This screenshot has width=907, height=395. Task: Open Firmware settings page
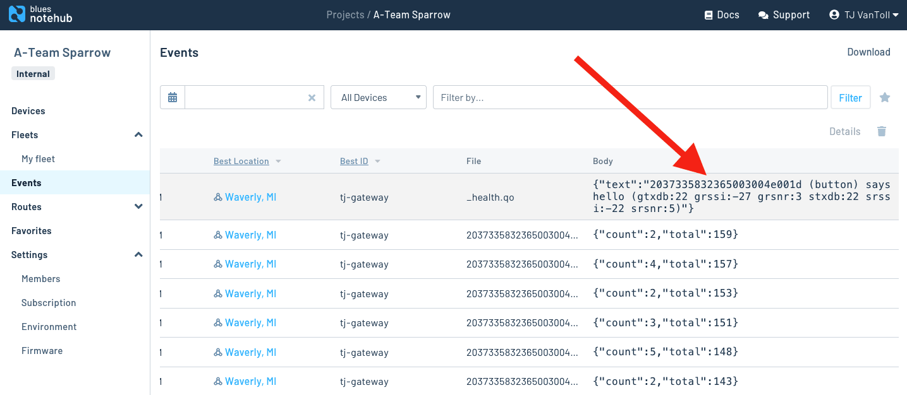tap(42, 351)
